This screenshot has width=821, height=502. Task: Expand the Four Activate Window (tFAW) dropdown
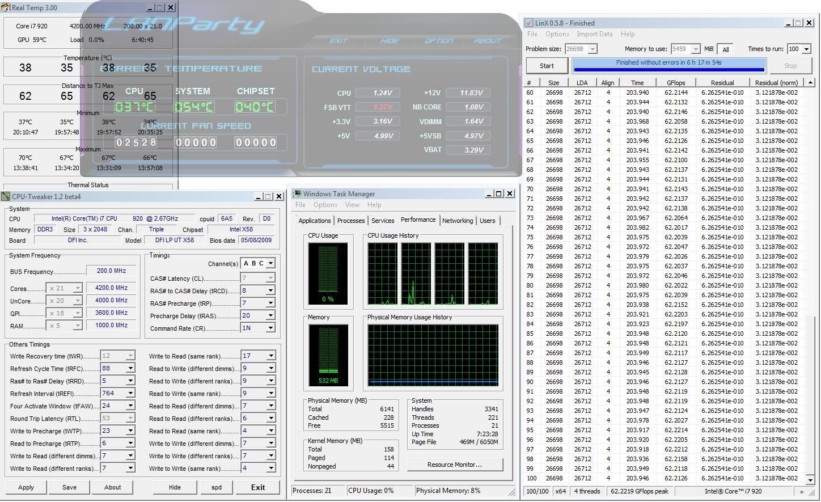(130, 406)
